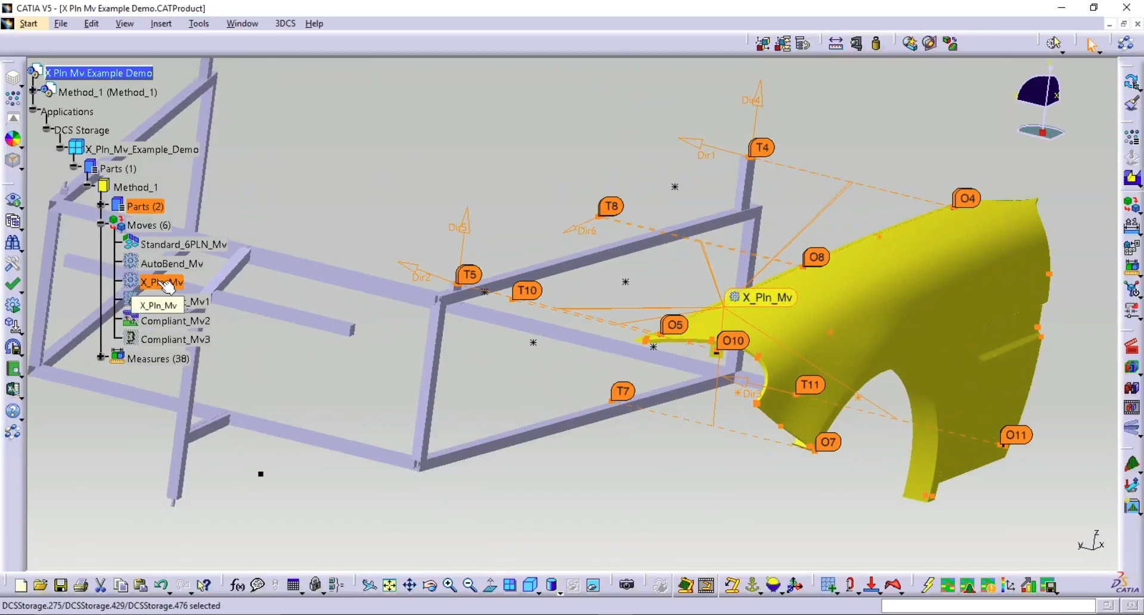
Task: Open the Window menu
Action: pos(242,24)
